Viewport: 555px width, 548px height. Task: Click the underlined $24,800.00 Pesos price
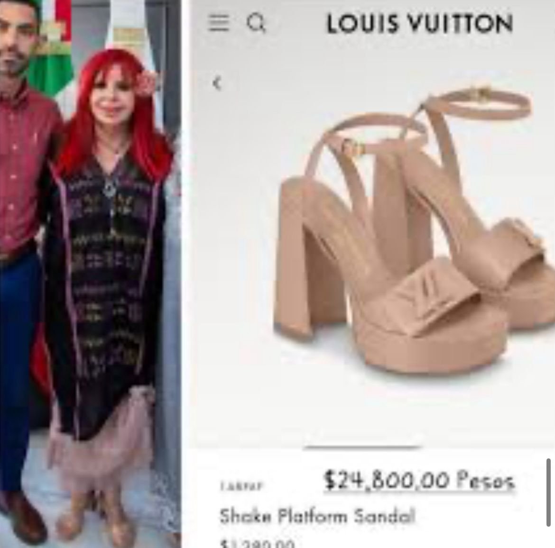(x=419, y=481)
